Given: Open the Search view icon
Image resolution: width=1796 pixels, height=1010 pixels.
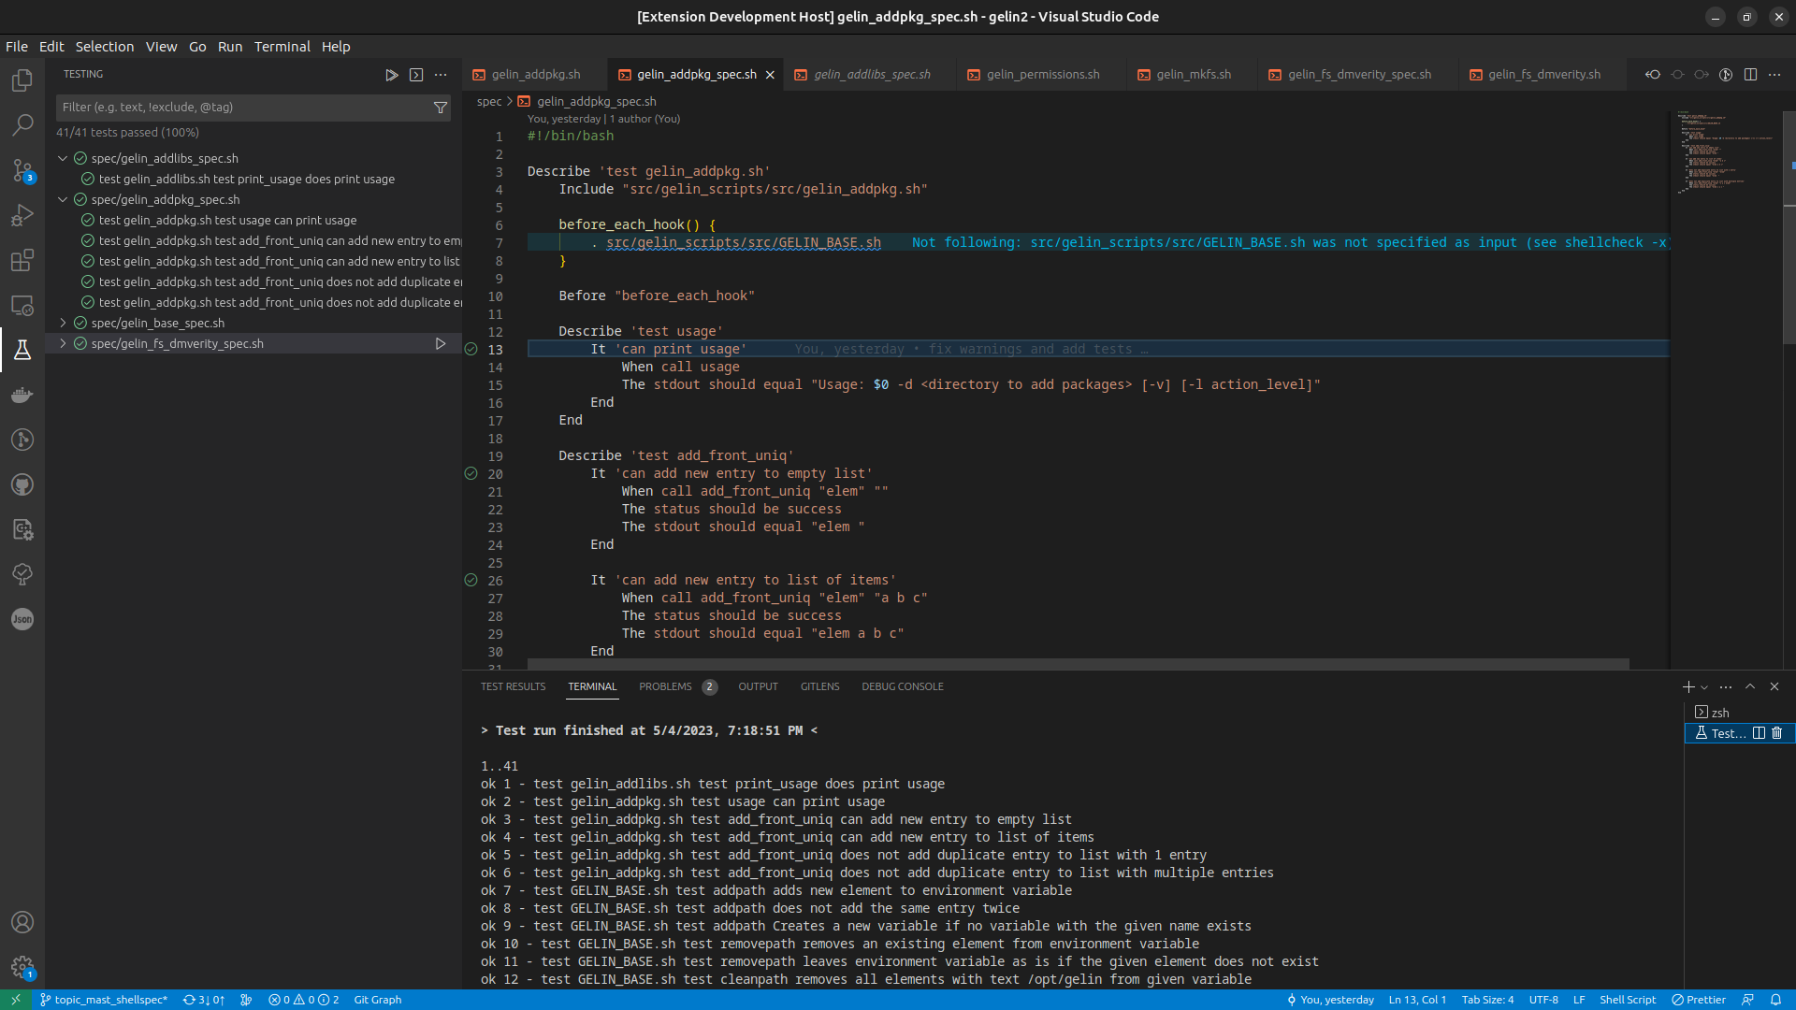Looking at the screenshot, I should coord(22,125).
